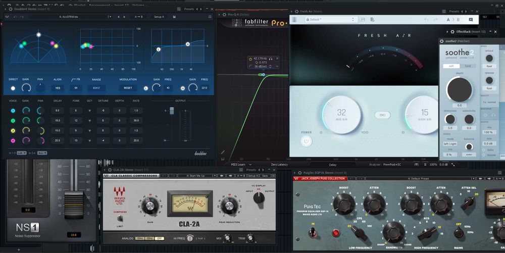The image size is (505, 253).
Task: Click Doubler Modulation RESET button
Action: (x=128, y=88)
